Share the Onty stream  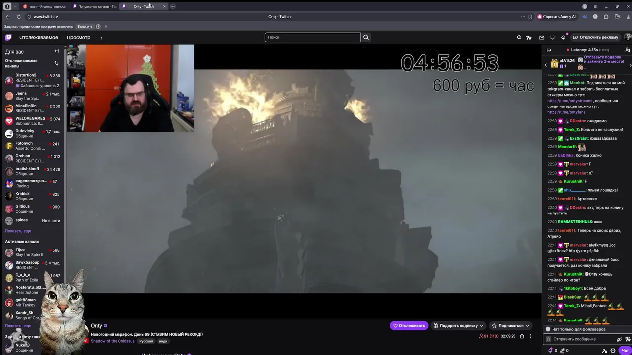(522, 336)
